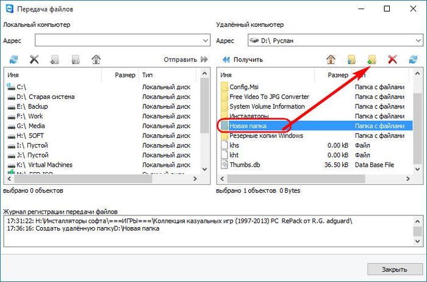
Task: Expand the local address dropdown
Action: (204, 40)
